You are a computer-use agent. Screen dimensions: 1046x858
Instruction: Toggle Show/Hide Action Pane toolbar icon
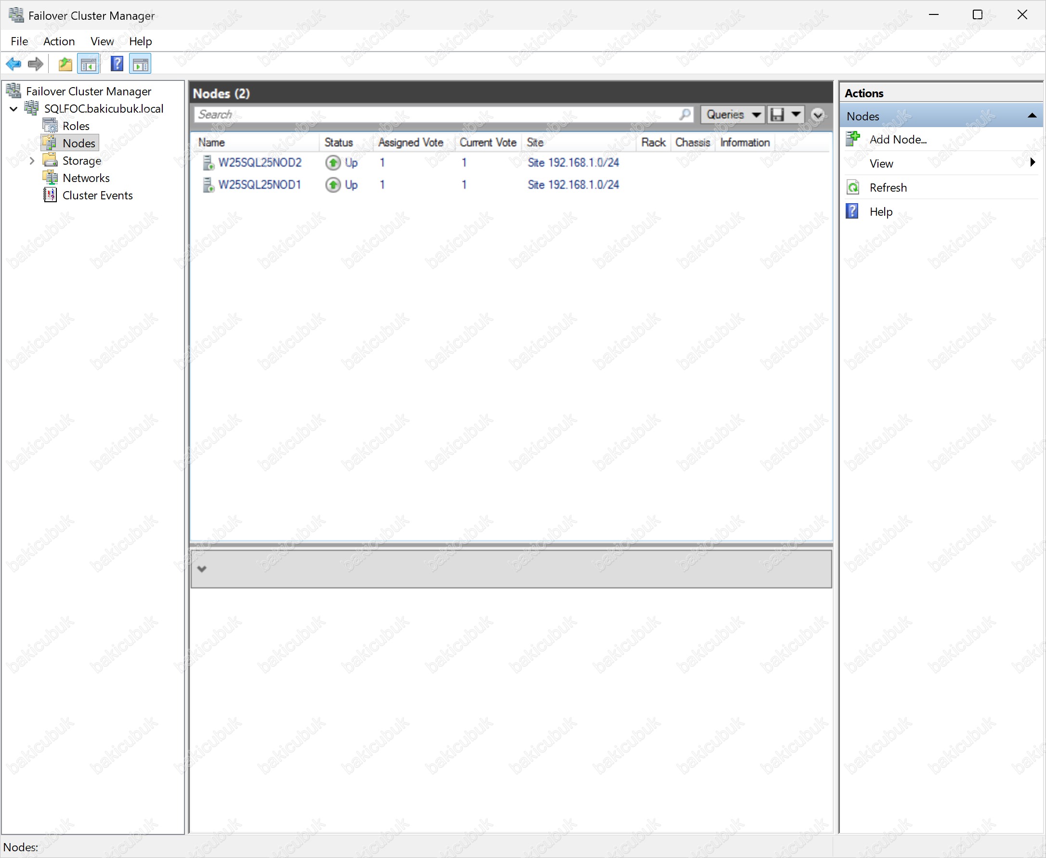pyautogui.click(x=141, y=64)
